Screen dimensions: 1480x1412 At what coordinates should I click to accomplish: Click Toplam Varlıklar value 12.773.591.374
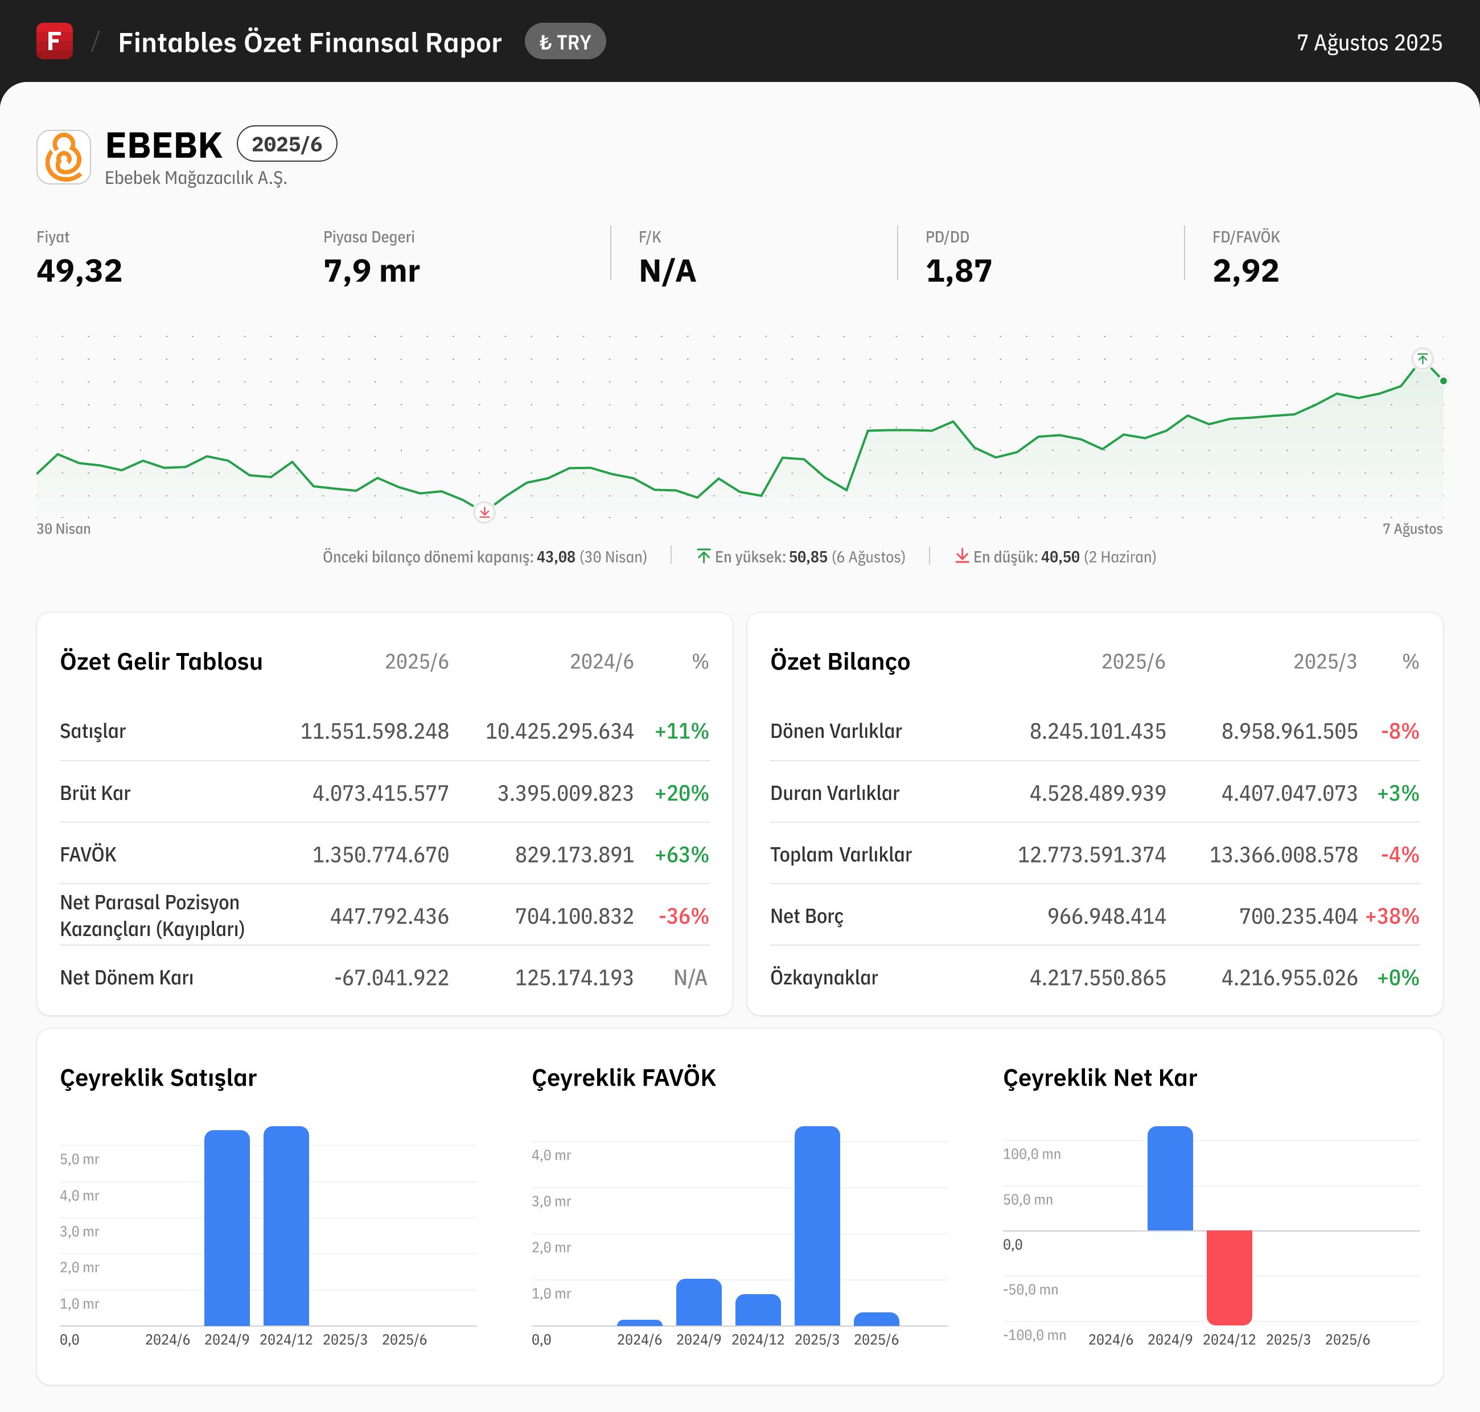coord(1092,855)
